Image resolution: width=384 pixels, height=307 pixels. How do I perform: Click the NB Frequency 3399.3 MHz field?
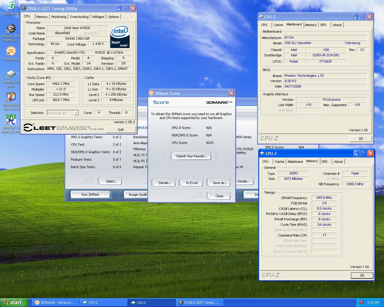[355, 184]
